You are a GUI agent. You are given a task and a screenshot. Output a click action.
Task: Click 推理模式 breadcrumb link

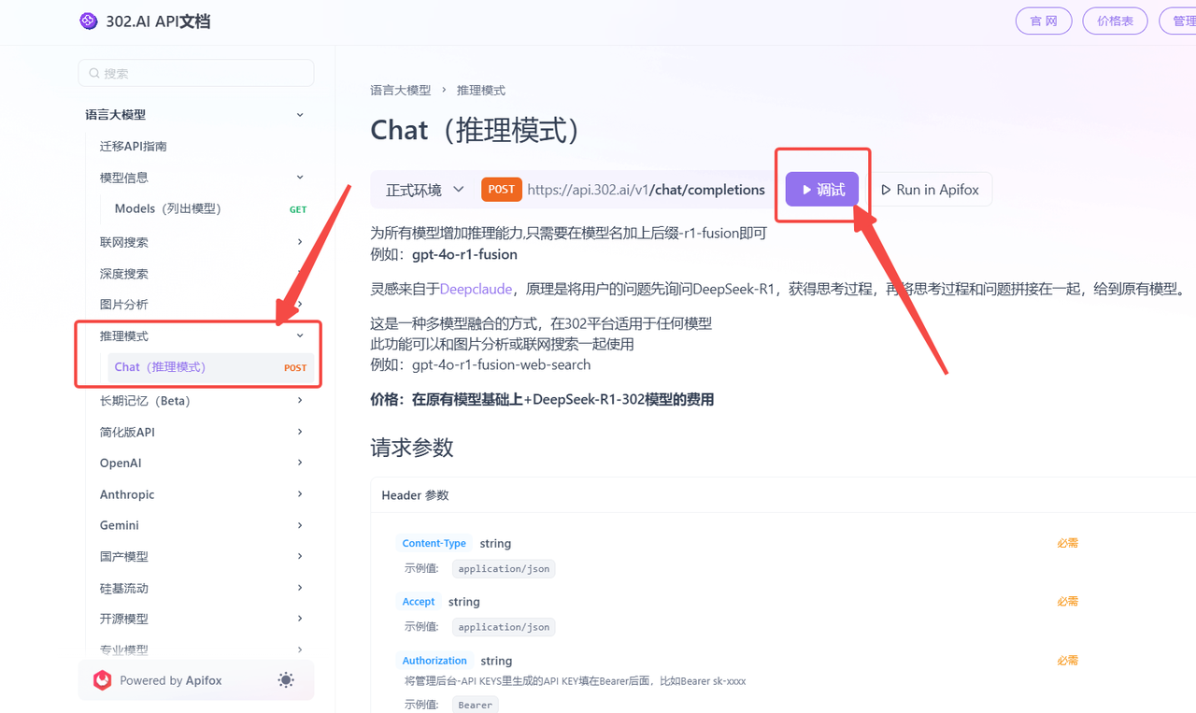[481, 91]
